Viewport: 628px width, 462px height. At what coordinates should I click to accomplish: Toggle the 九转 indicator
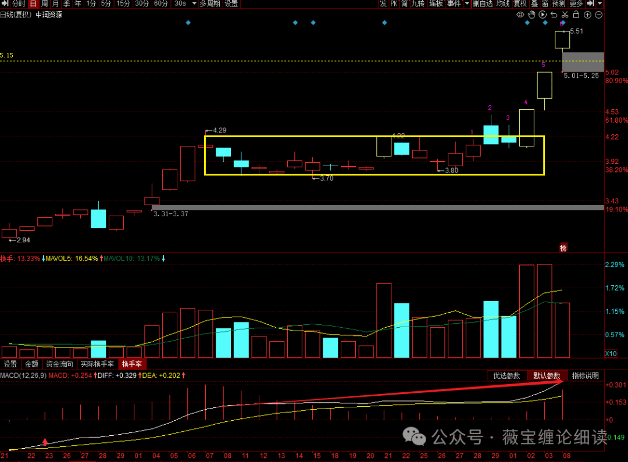[x=418, y=3]
